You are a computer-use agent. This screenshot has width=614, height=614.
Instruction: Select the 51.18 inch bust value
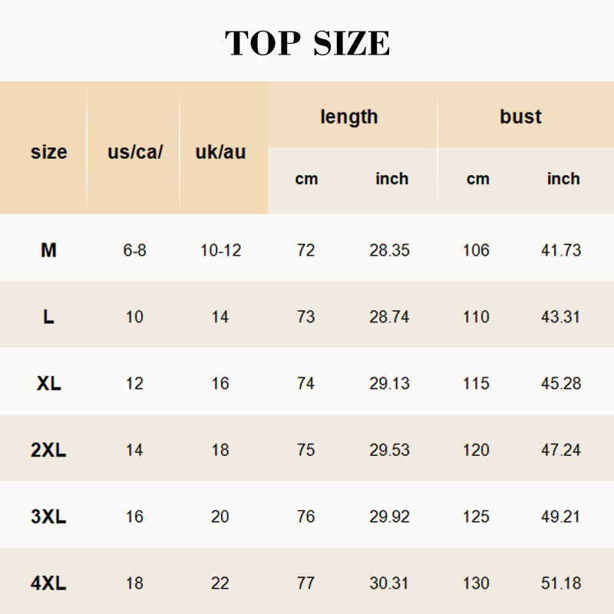tap(561, 584)
